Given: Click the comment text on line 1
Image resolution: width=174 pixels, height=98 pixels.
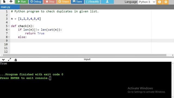Looking at the screenshot, I should [55, 11].
